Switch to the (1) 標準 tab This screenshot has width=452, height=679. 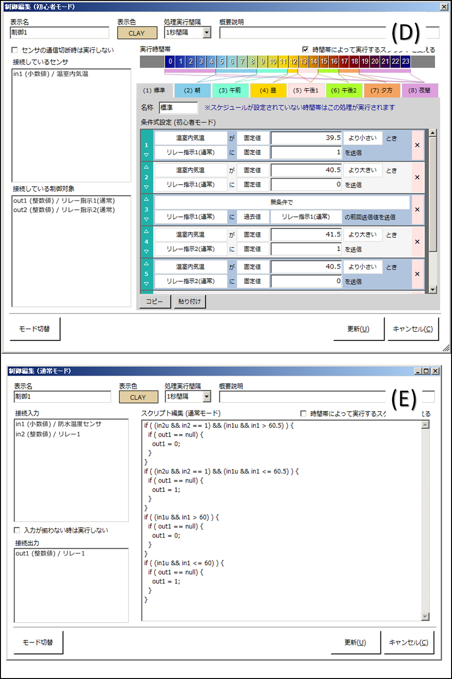[x=154, y=90]
